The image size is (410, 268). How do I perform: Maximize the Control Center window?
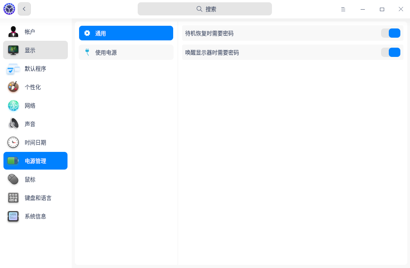point(382,9)
